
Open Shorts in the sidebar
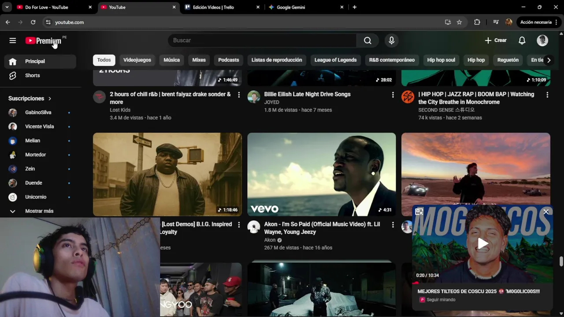pos(40,75)
